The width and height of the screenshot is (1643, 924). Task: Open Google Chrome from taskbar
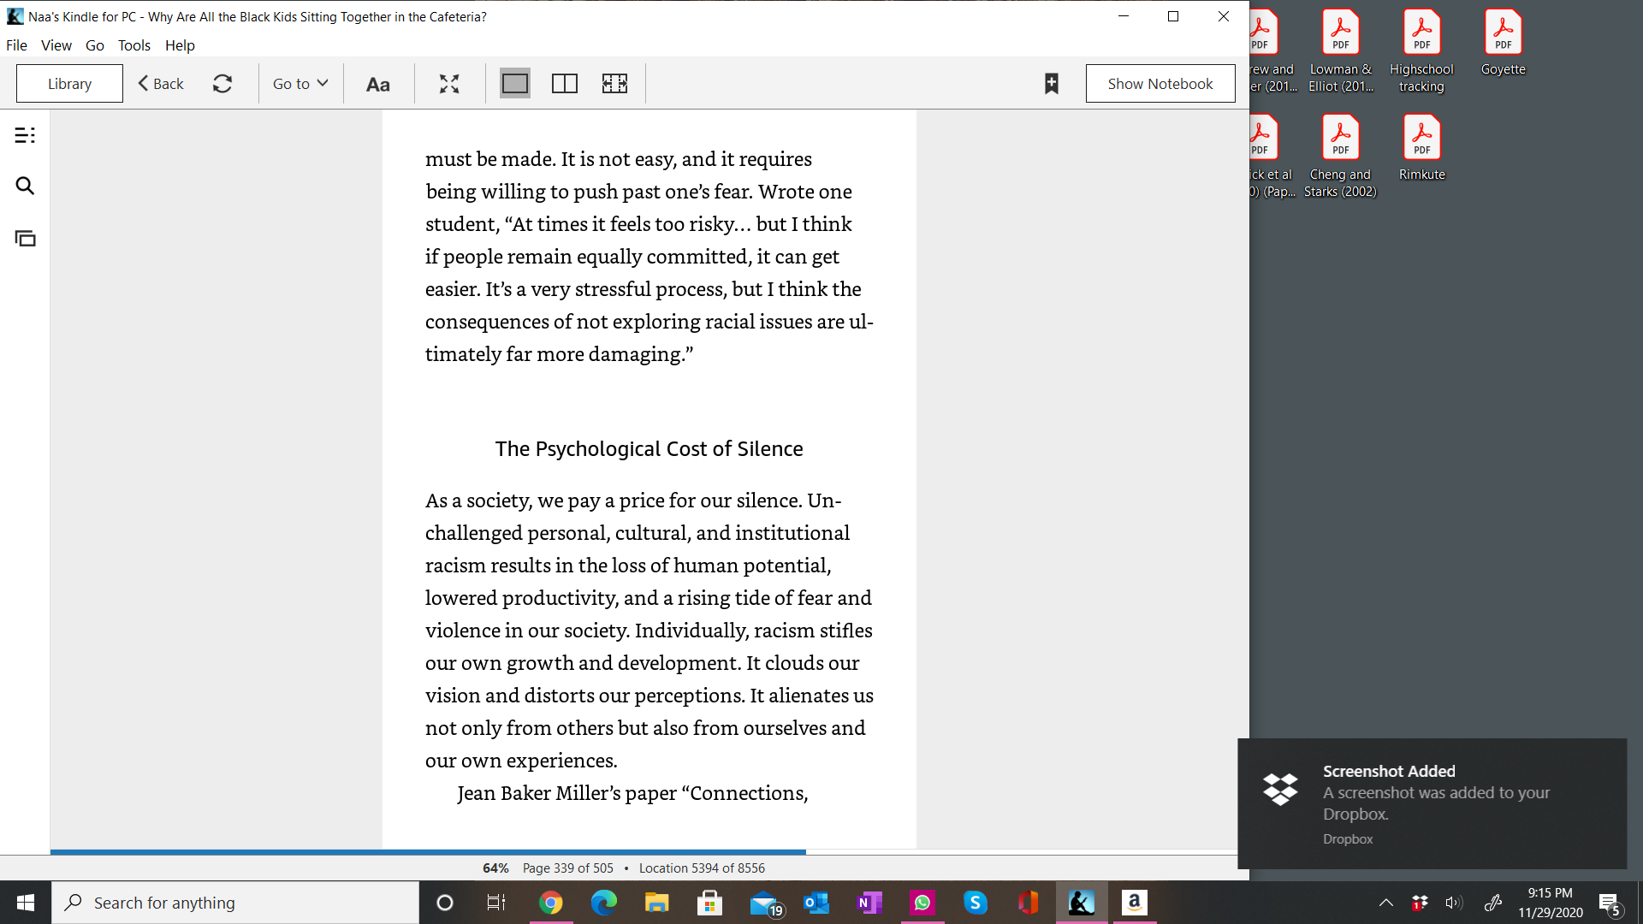[x=551, y=903]
